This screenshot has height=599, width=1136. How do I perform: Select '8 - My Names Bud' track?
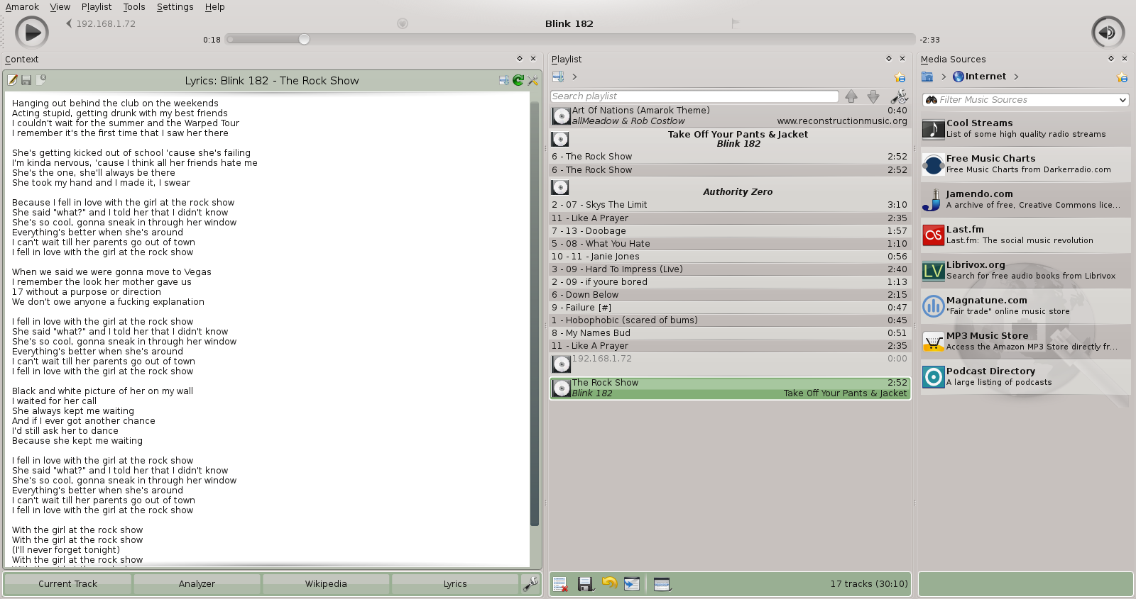point(730,333)
